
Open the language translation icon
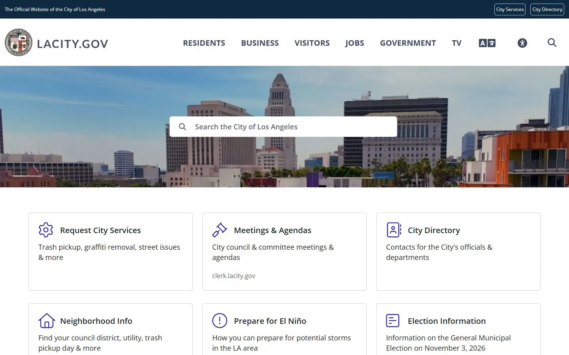tap(487, 43)
